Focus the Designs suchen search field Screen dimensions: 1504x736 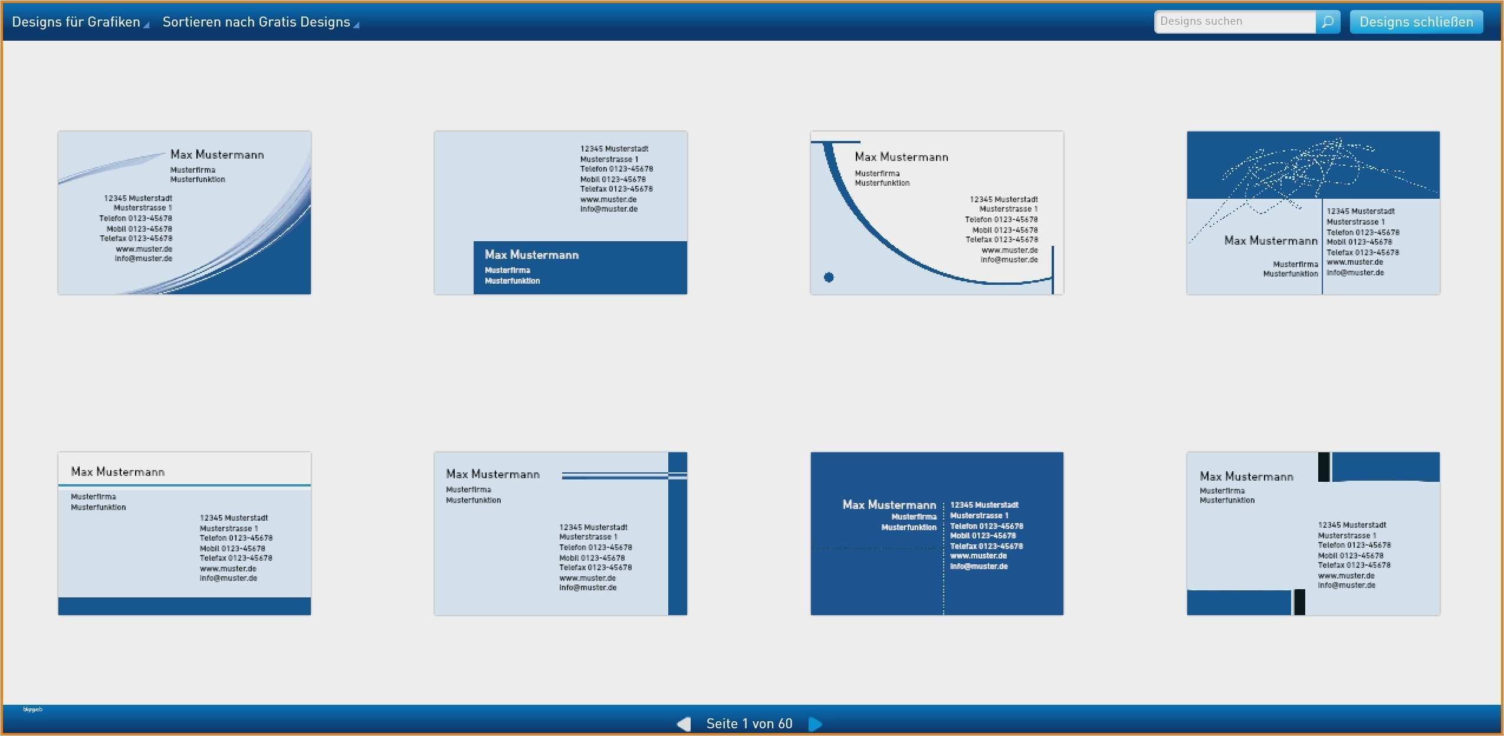(x=1234, y=22)
